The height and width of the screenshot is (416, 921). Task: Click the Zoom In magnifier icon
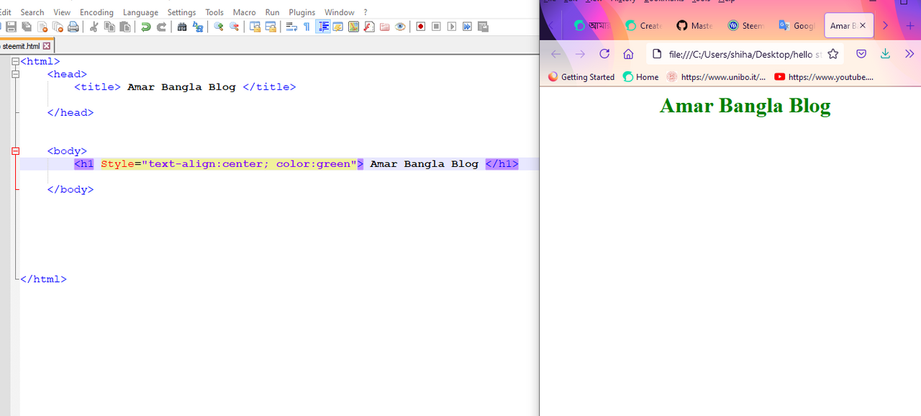tap(219, 27)
